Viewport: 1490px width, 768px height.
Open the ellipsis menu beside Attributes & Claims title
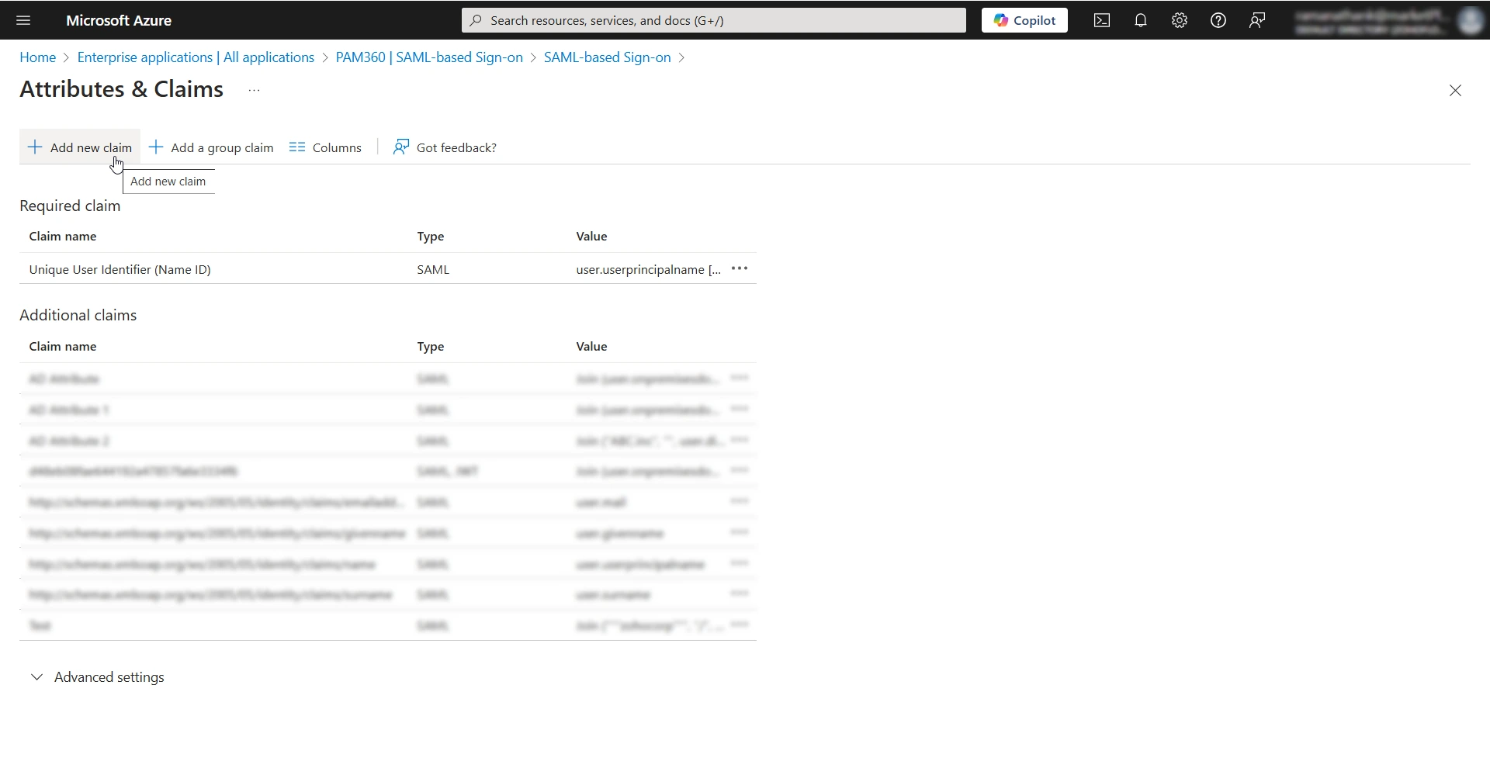(x=253, y=91)
